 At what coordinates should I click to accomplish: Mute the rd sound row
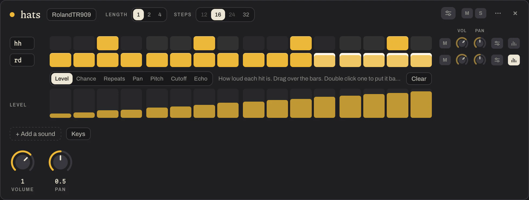click(x=445, y=60)
